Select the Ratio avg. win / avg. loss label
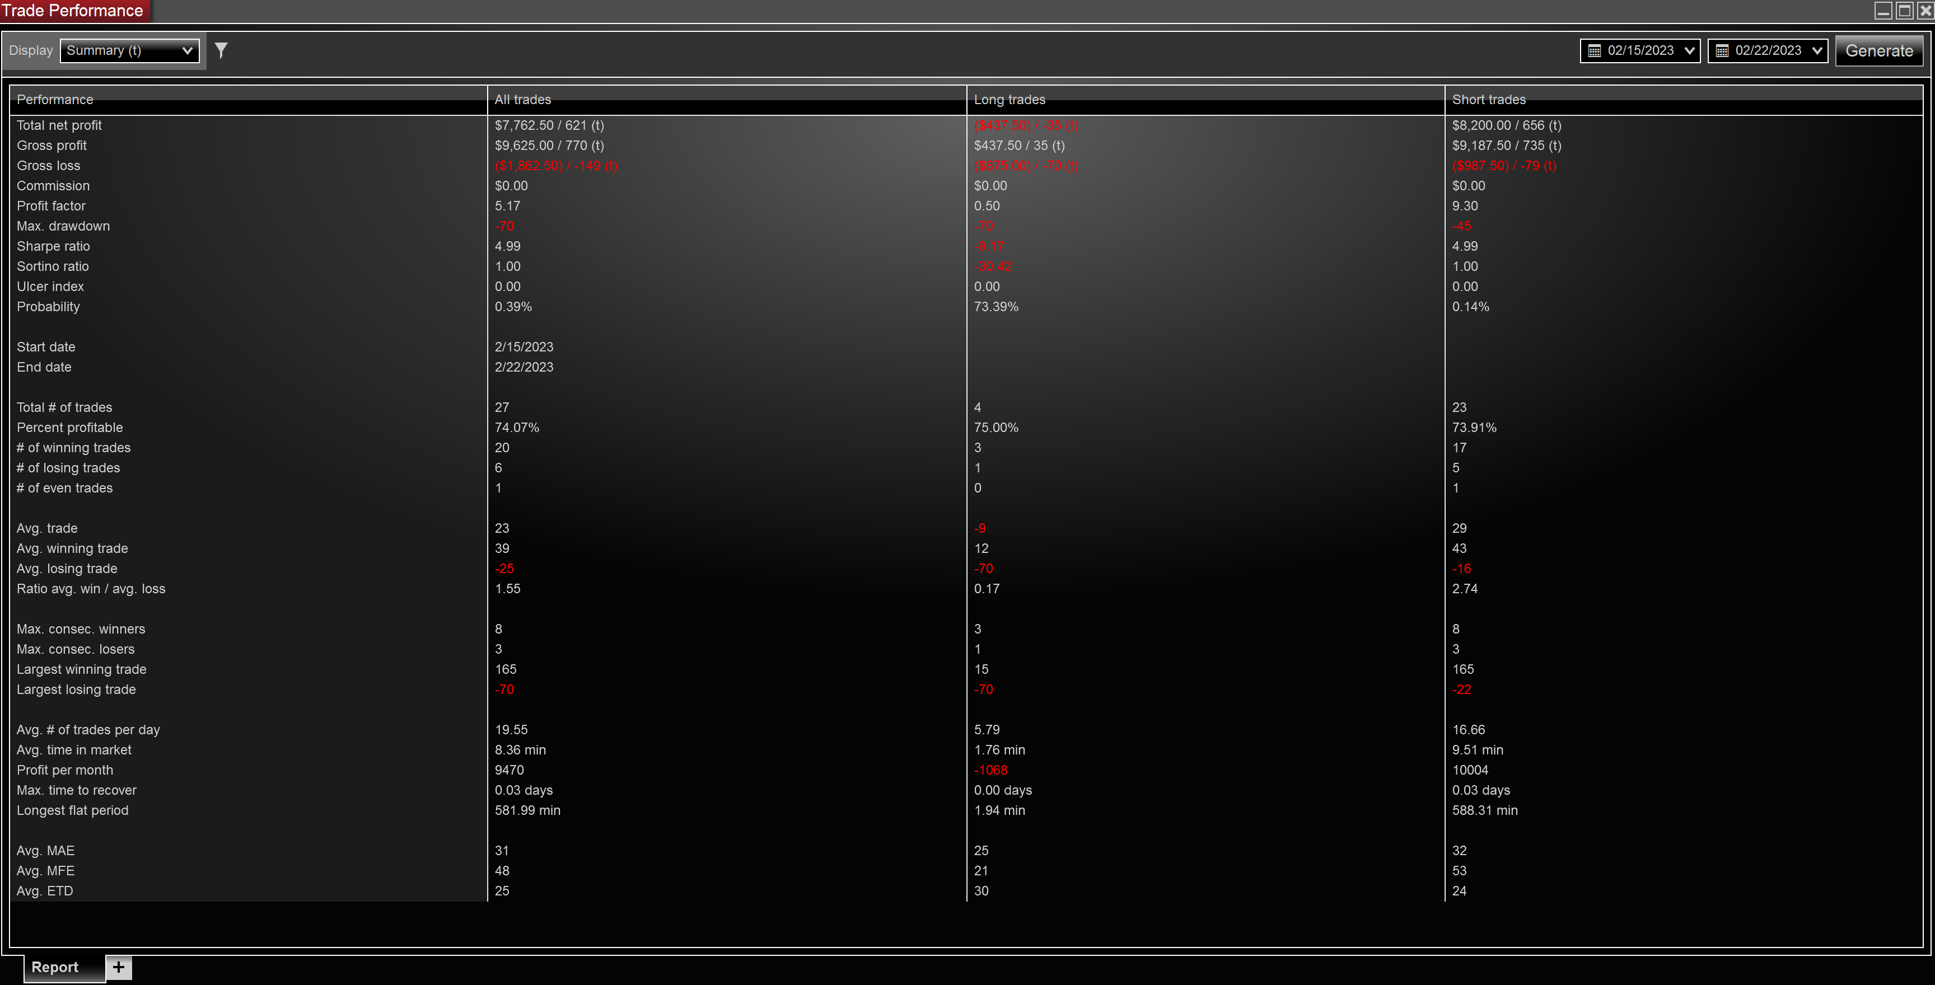Viewport: 1935px width, 985px height. [91, 589]
